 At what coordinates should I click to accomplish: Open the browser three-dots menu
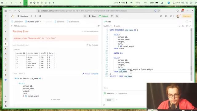coord(187,11)
